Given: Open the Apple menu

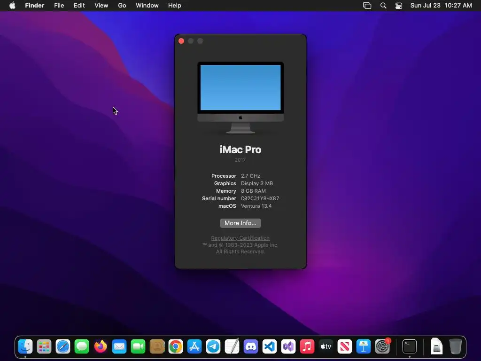Looking at the screenshot, I should pos(12,6).
